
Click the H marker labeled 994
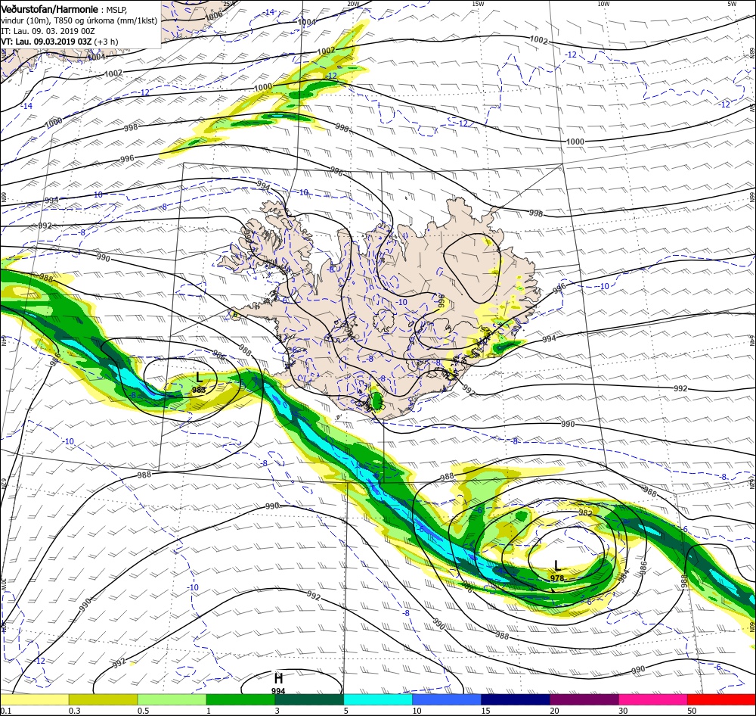tap(278, 678)
